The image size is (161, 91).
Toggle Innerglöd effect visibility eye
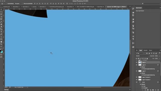(x=142, y=88)
